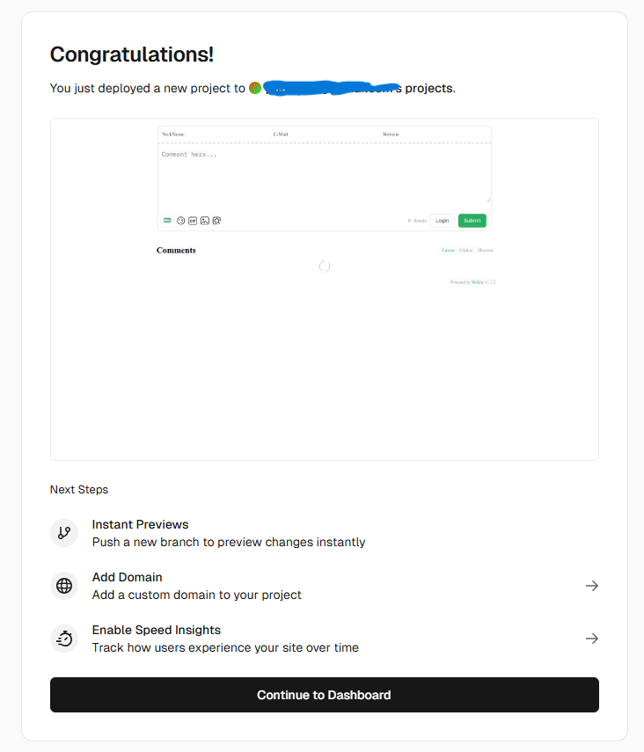
Task: Click the Login button in comment box
Action: (x=442, y=221)
